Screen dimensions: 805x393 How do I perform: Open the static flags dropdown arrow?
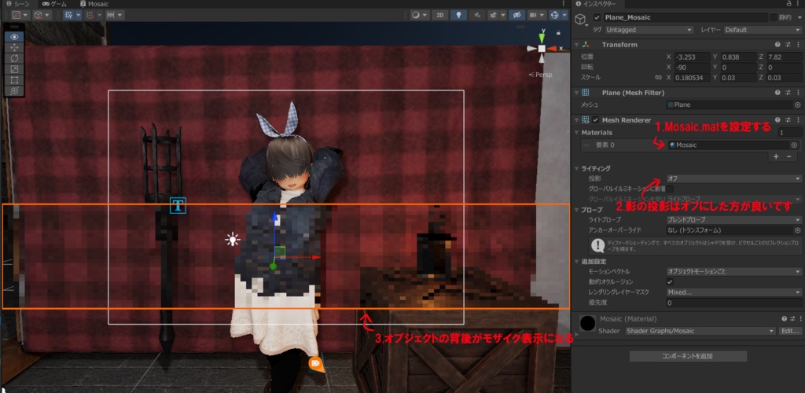798,17
